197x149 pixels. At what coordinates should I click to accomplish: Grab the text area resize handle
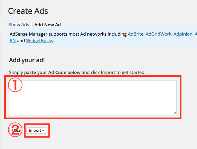click(x=175, y=113)
